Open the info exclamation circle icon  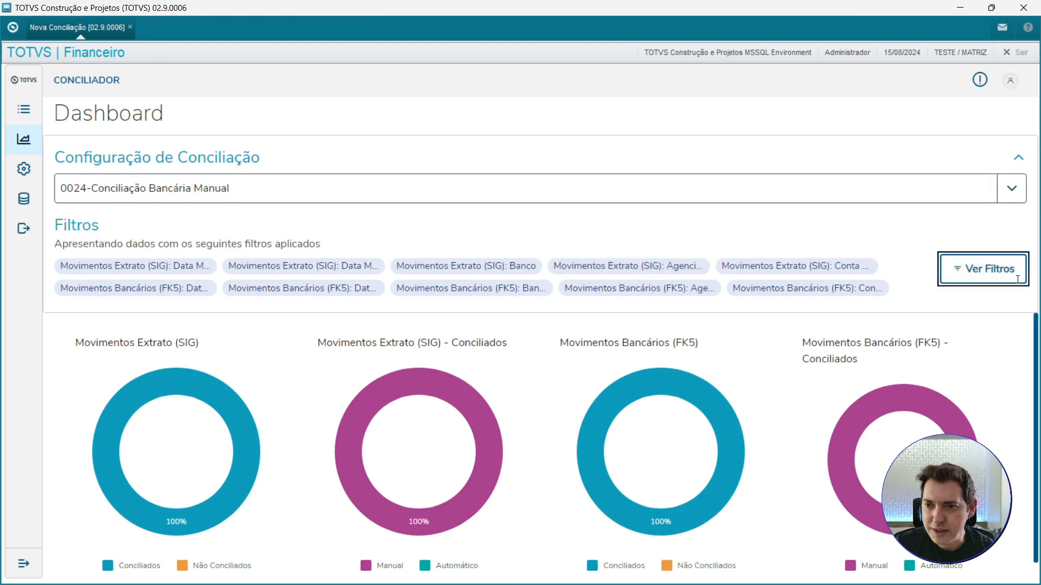pos(980,80)
